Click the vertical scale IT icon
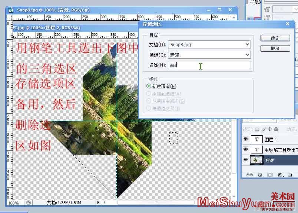The height and width of the screenshot is (213, 298). point(267,18)
